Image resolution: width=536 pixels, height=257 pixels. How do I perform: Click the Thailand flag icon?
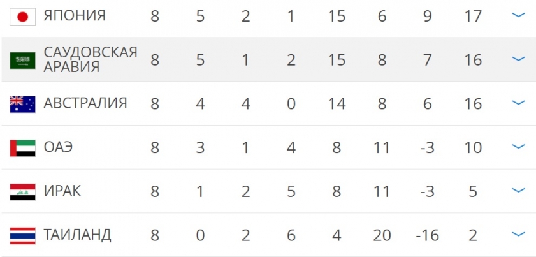[22, 236]
